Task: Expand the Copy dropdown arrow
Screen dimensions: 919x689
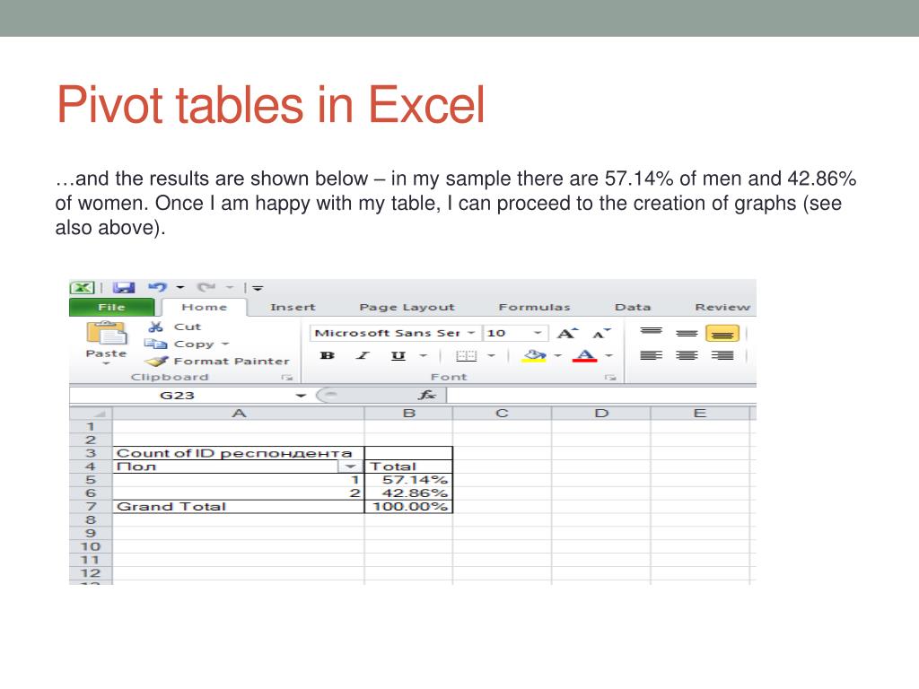Action: point(225,344)
